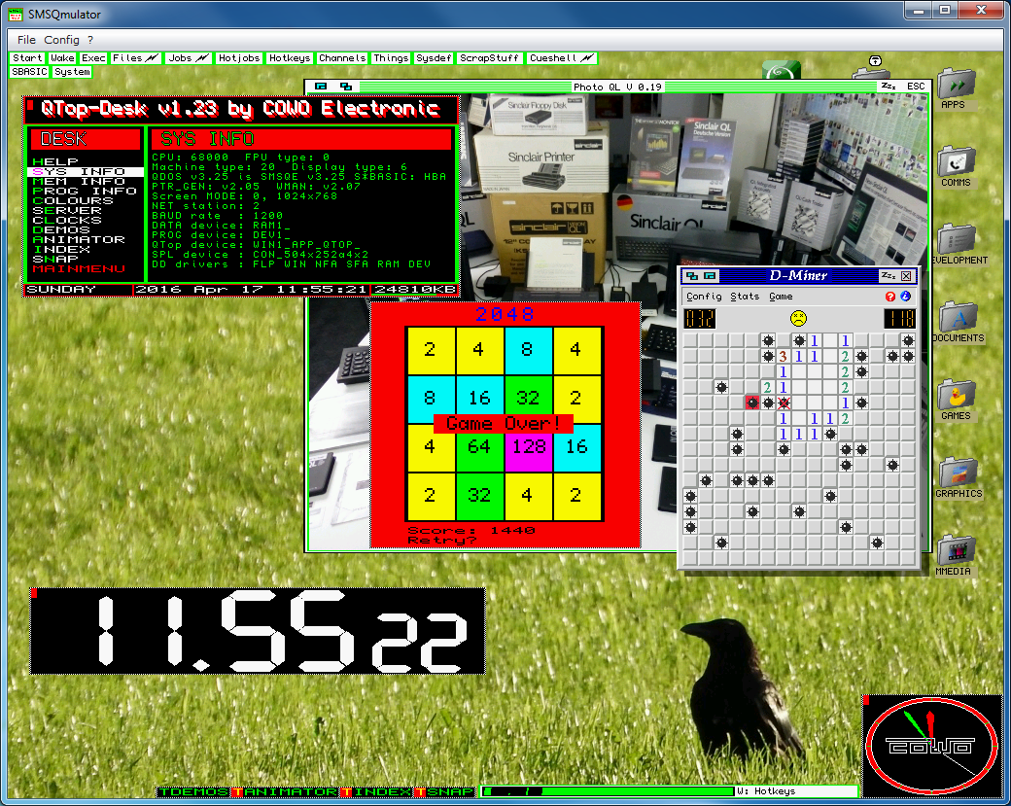Image resolution: width=1011 pixels, height=806 pixels.
Task: Select SYS INFO in the DESK menu
Action: click(86, 171)
